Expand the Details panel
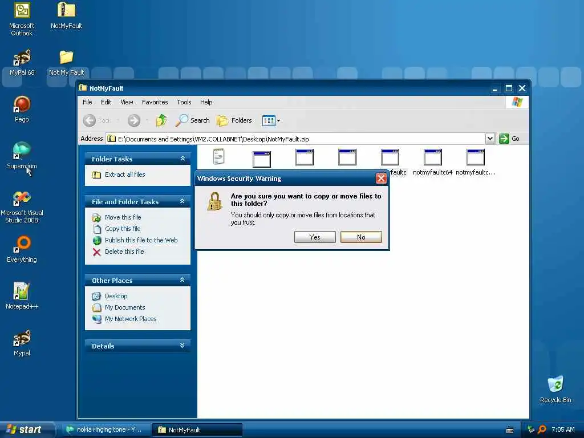This screenshot has height=438, width=584. (x=182, y=346)
